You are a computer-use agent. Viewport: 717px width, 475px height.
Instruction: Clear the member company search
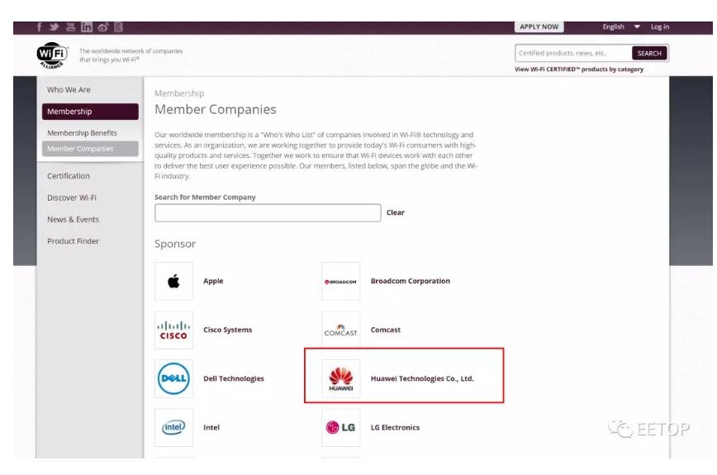396,212
